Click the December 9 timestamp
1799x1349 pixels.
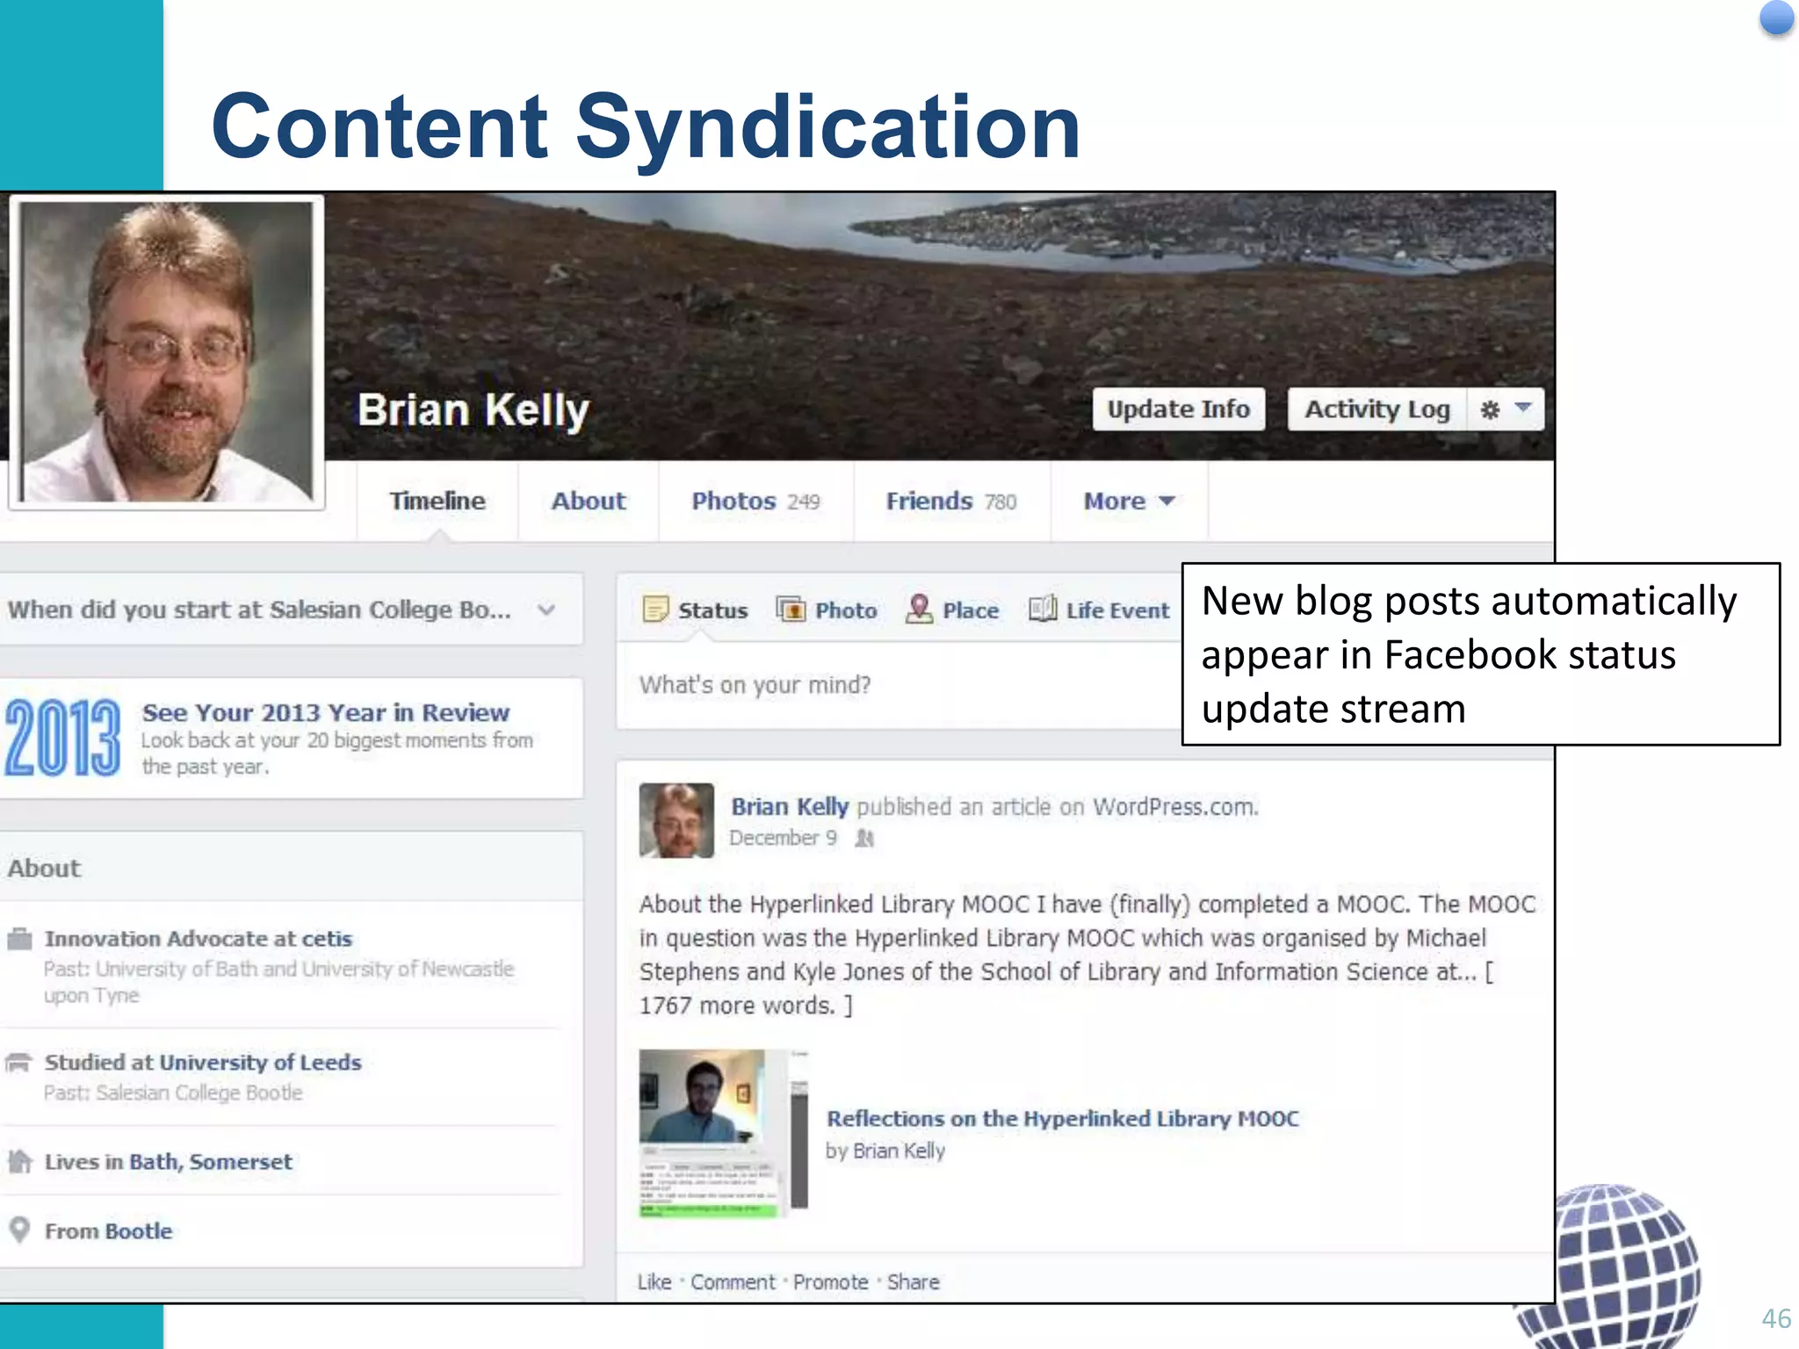coord(783,838)
